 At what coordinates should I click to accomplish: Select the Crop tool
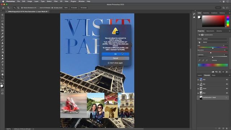tap(3, 27)
